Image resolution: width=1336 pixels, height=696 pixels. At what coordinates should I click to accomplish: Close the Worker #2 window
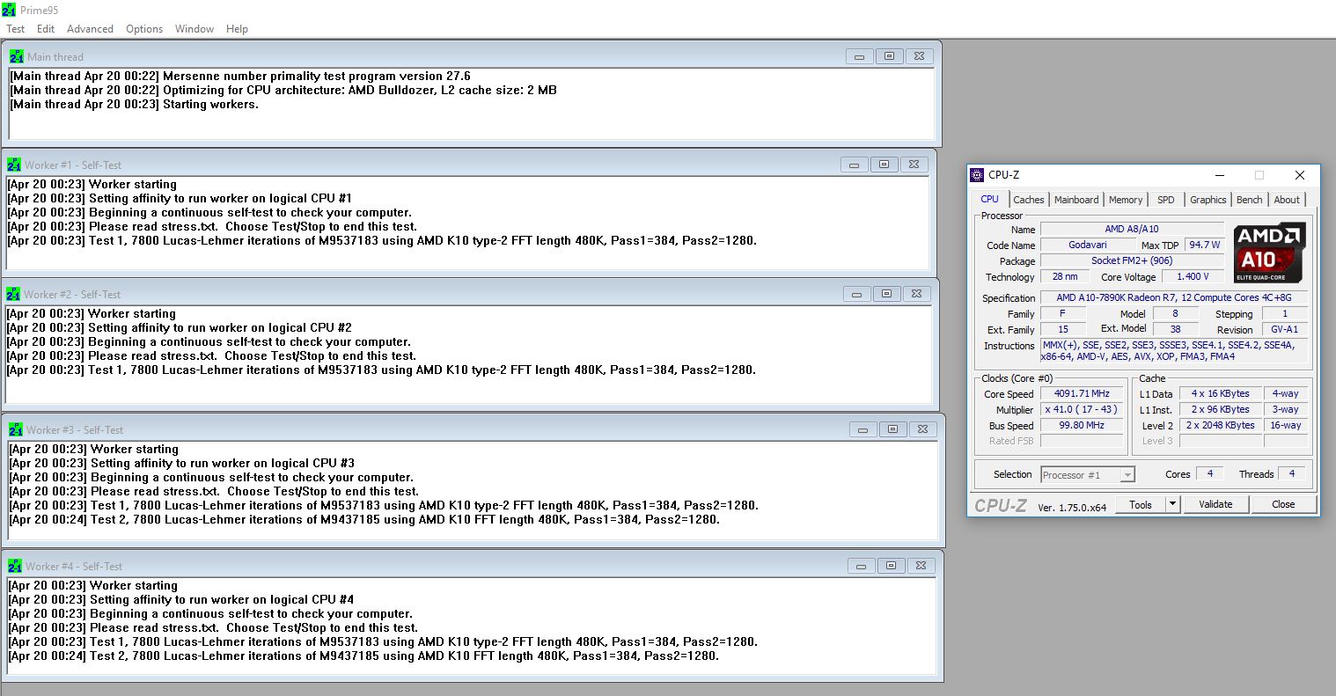pos(915,294)
